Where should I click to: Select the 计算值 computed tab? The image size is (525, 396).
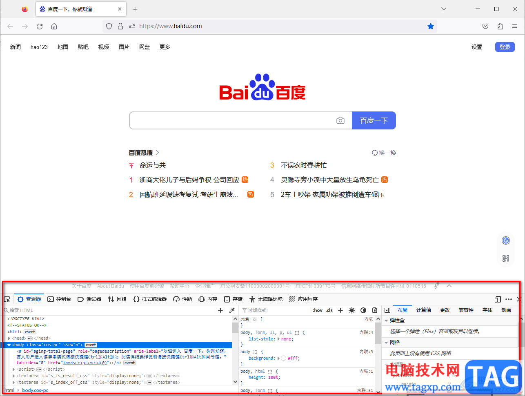coord(424,310)
